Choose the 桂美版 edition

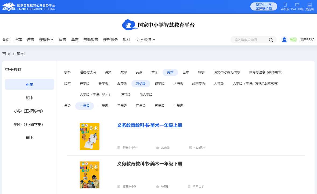click(85, 84)
